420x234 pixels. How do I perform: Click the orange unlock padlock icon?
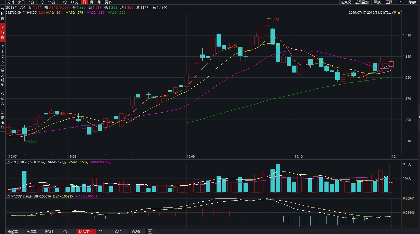point(399,12)
